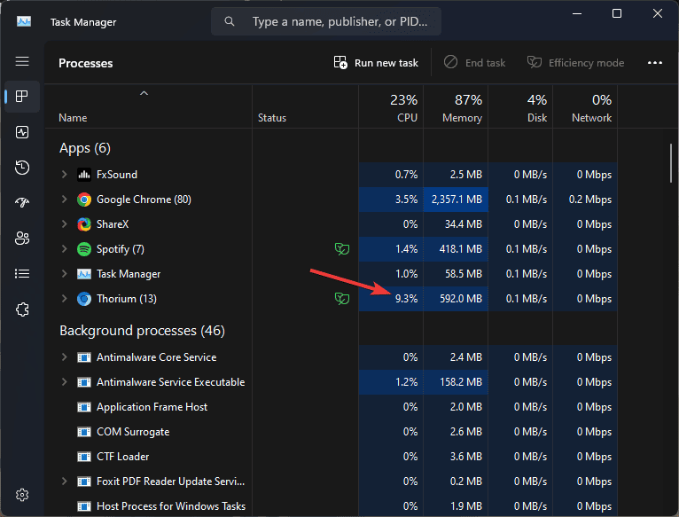Click the Spotify app icon
This screenshot has width=679, height=517.
(84, 249)
